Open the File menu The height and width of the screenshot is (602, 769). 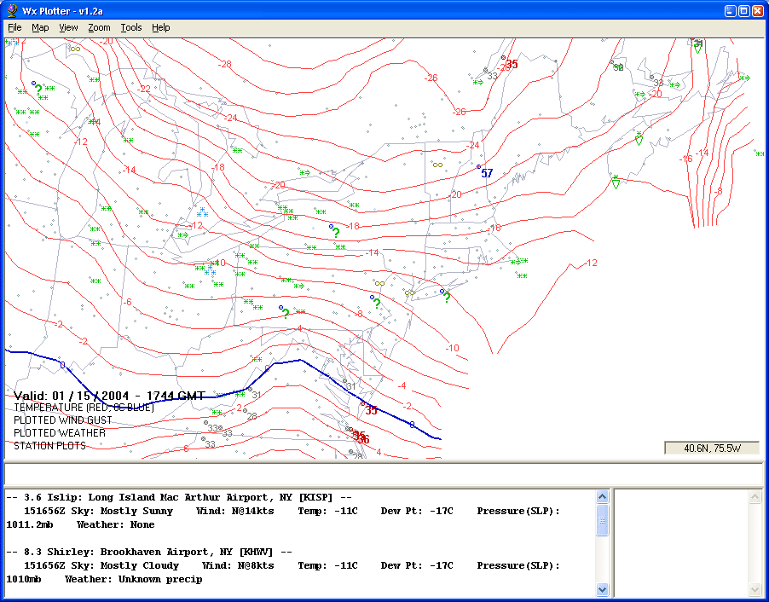click(14, 27)
